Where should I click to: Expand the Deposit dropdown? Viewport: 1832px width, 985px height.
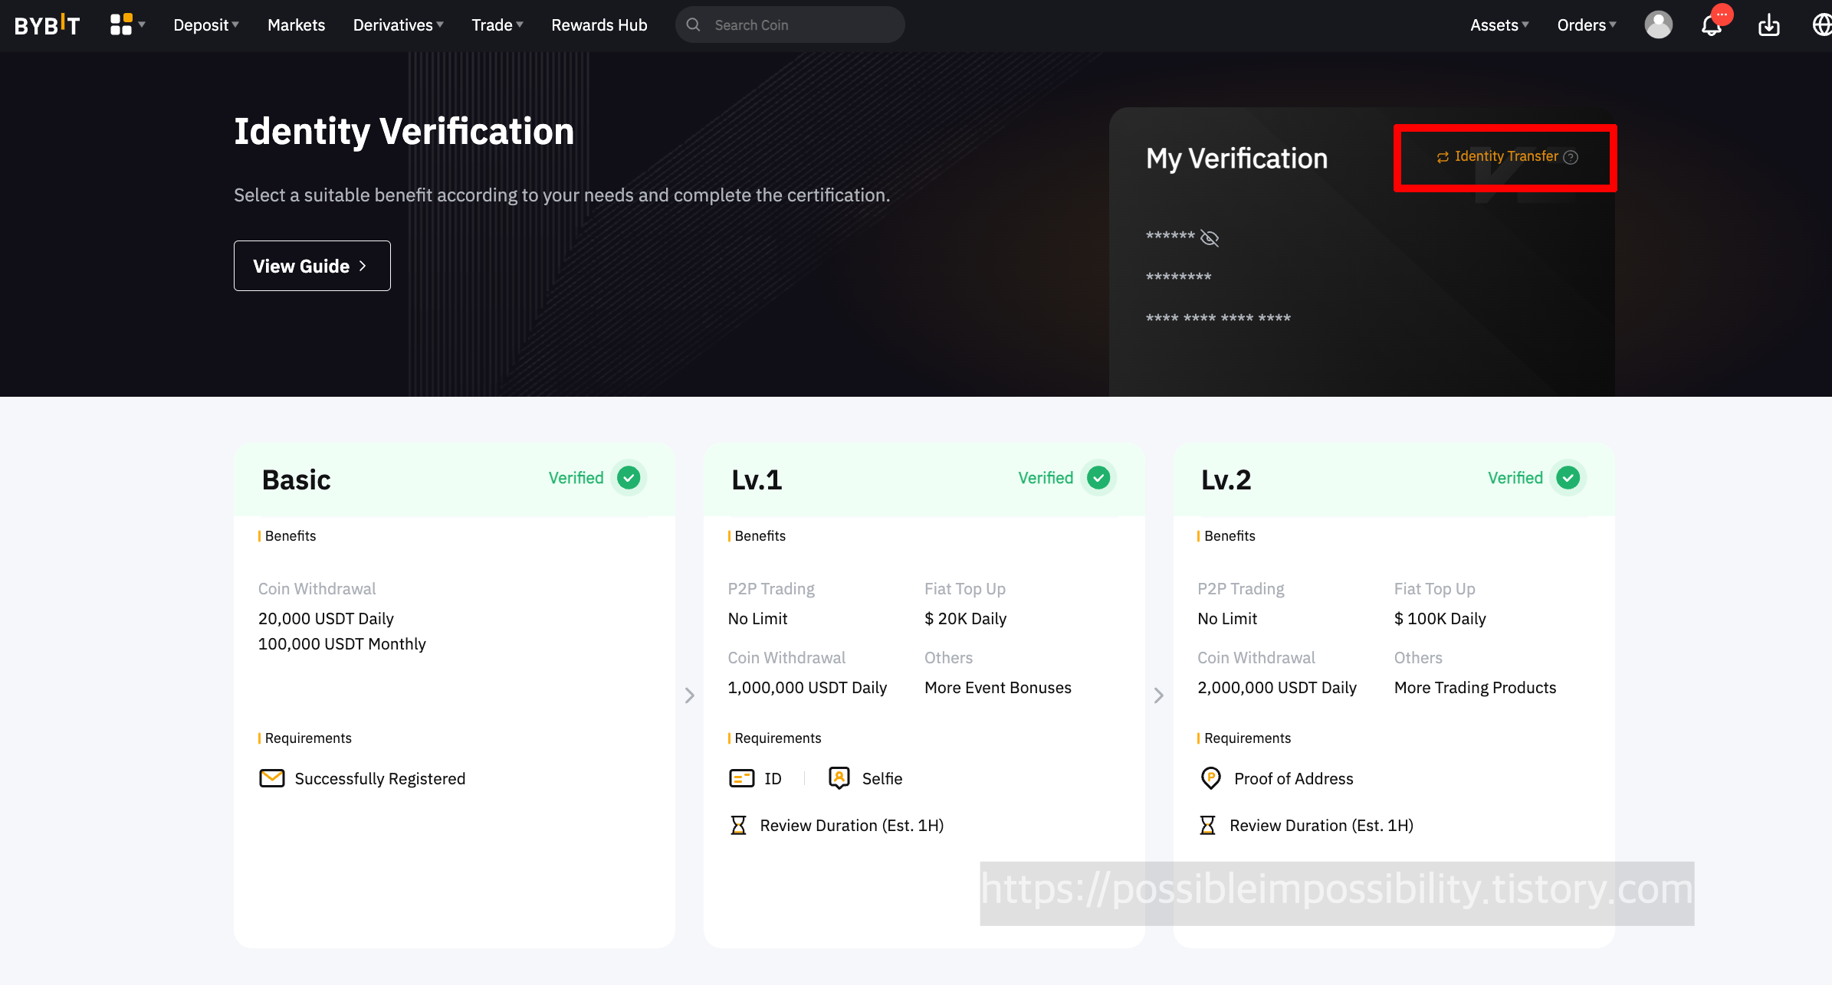[205, 25]
